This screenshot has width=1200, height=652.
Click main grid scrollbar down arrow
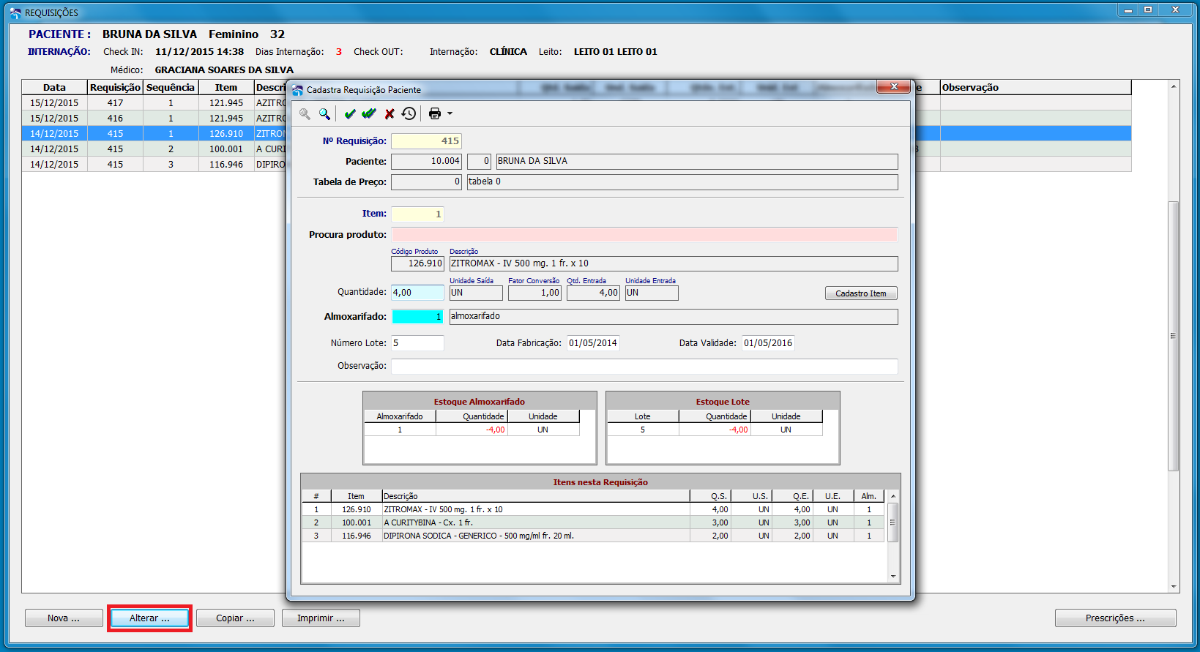[x=1174, y=587]
